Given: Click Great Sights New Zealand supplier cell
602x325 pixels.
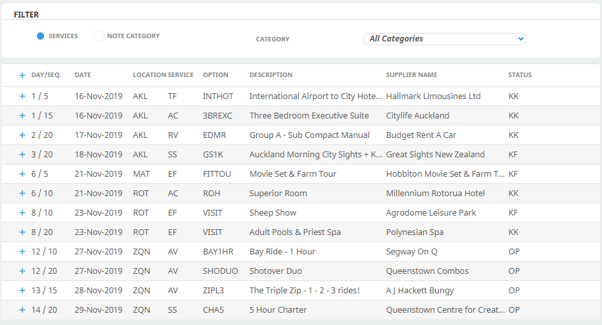Looking at the screenshot, I should point(435,155).
